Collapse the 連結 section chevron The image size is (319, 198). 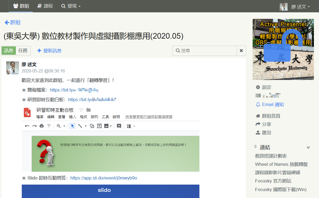click(x=308, y=148)
